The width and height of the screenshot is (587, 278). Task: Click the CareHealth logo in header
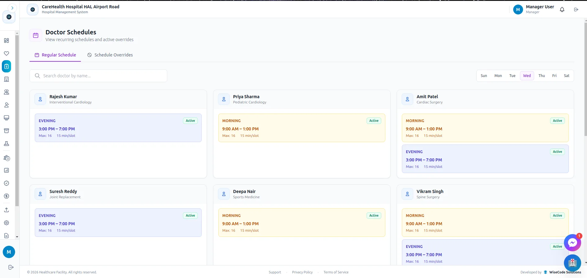33,10
